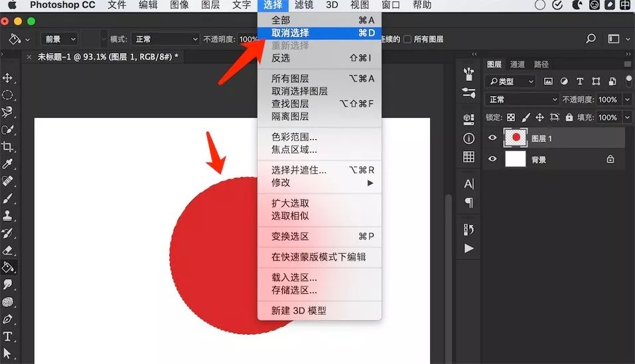Choose 变换选区 menu item

click(x=320, y=236)
